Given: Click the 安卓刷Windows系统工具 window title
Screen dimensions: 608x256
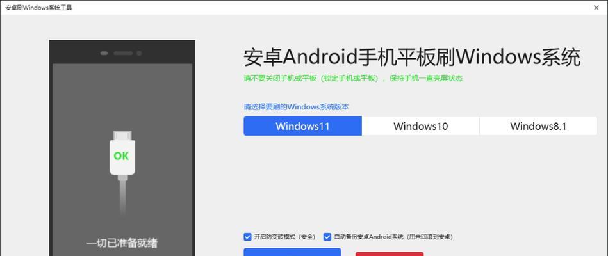Looking at the screenshot, I should 38,7.
